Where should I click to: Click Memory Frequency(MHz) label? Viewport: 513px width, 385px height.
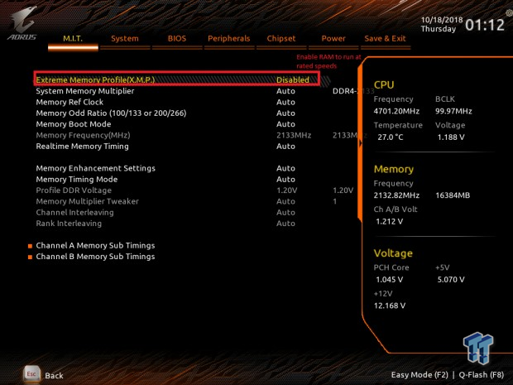coord(83,135)
